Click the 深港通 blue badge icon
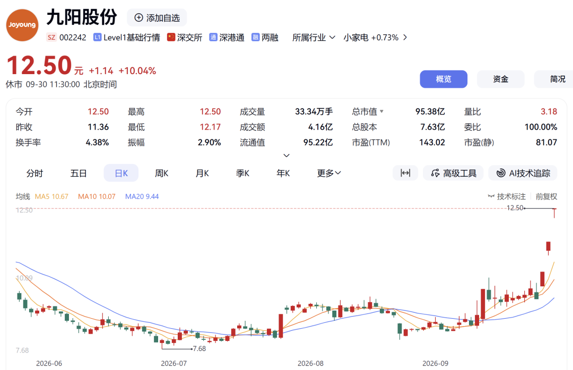Viewport: 573px width, 370px height. pyautogui.click(x=213, y=37)
